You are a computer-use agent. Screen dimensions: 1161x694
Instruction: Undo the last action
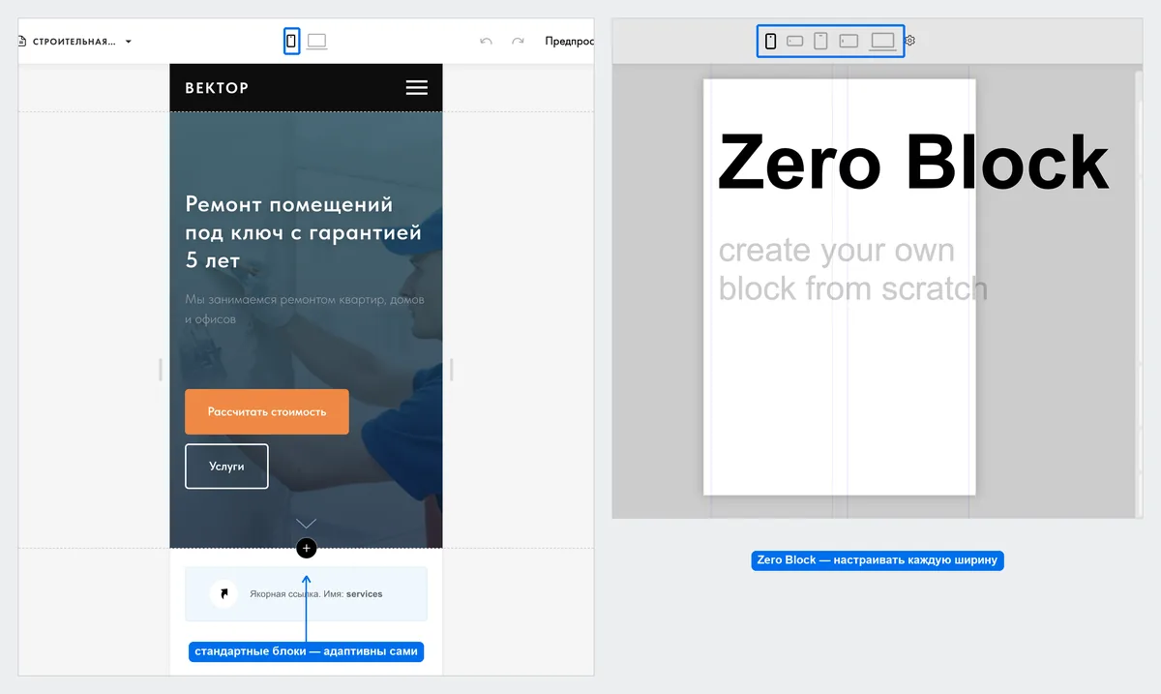click(486, 42)
